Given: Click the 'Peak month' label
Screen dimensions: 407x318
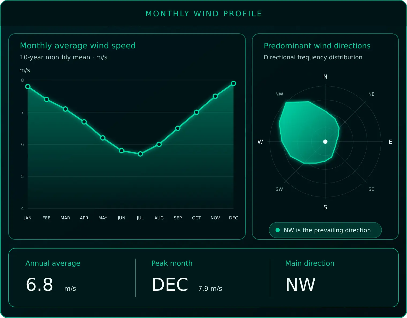Looking at the screenshot, I should click(x=172, y=263).
